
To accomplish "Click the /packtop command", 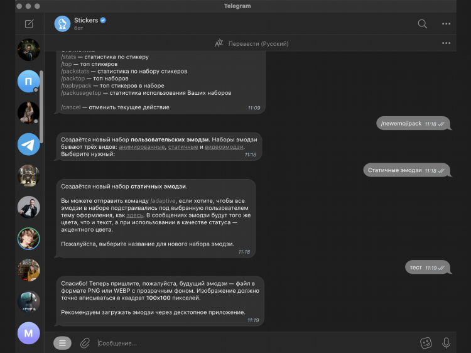I will [73, 79].
